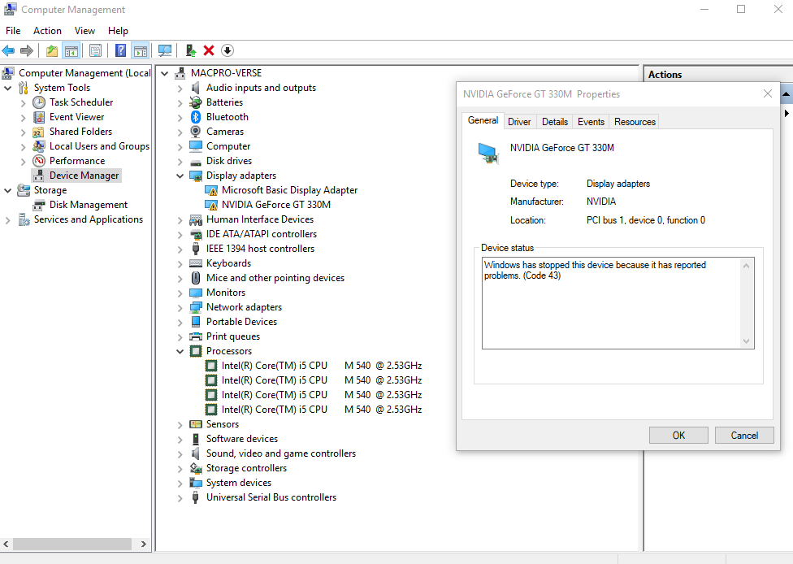Viewport: 793px width, 564px height.
Task: Open Disk Management under Storage
Action: click(88, 205)
